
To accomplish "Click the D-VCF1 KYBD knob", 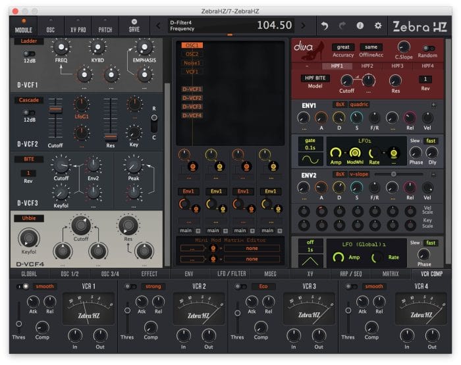I will [x=97, y=47].
